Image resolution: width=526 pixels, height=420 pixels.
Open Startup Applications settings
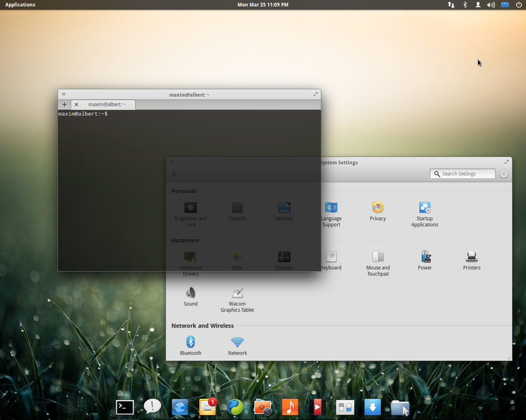point(425,214)
